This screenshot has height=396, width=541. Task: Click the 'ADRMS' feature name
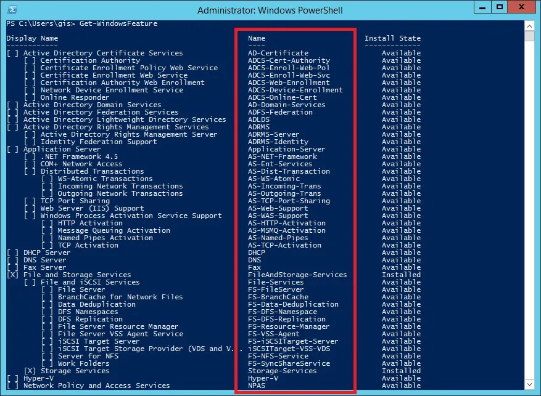[258, 127]
